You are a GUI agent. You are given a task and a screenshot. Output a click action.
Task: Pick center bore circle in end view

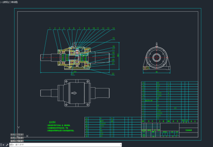(x=157, y=58)
